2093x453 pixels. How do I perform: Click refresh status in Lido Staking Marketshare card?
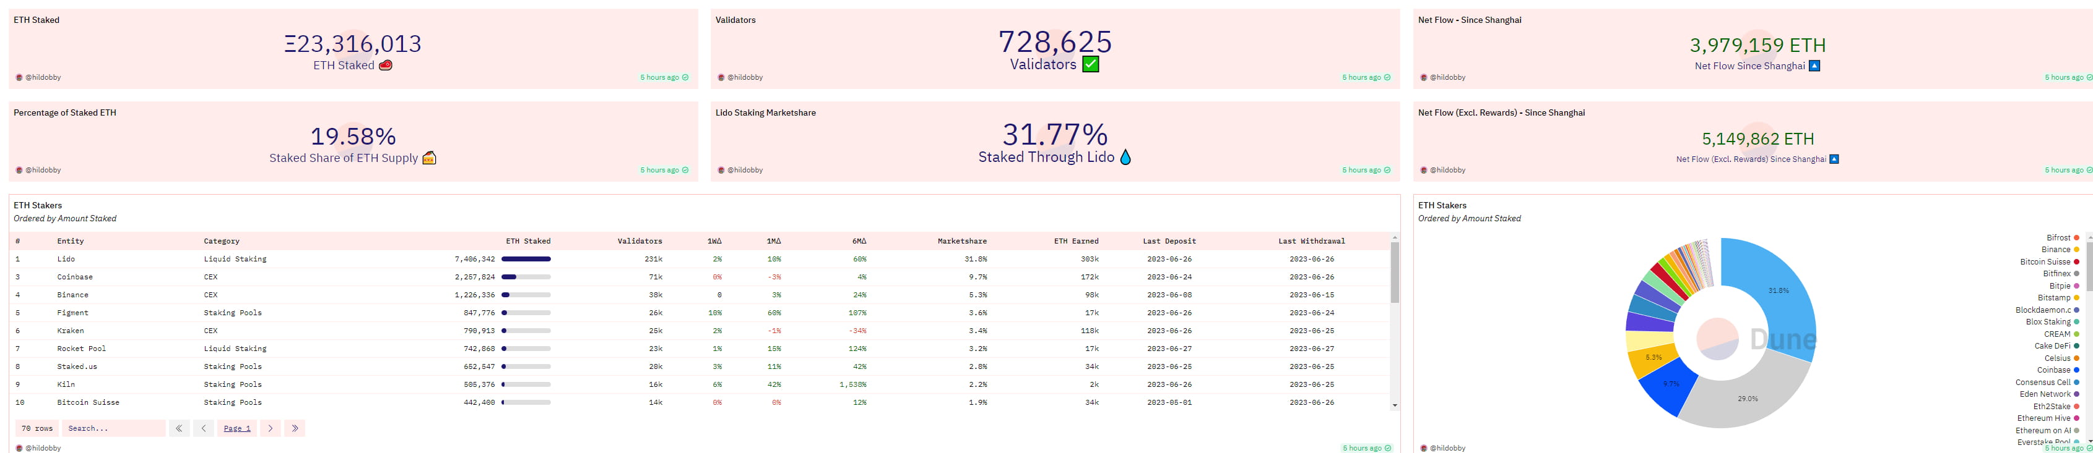(x=1366, y=170)
